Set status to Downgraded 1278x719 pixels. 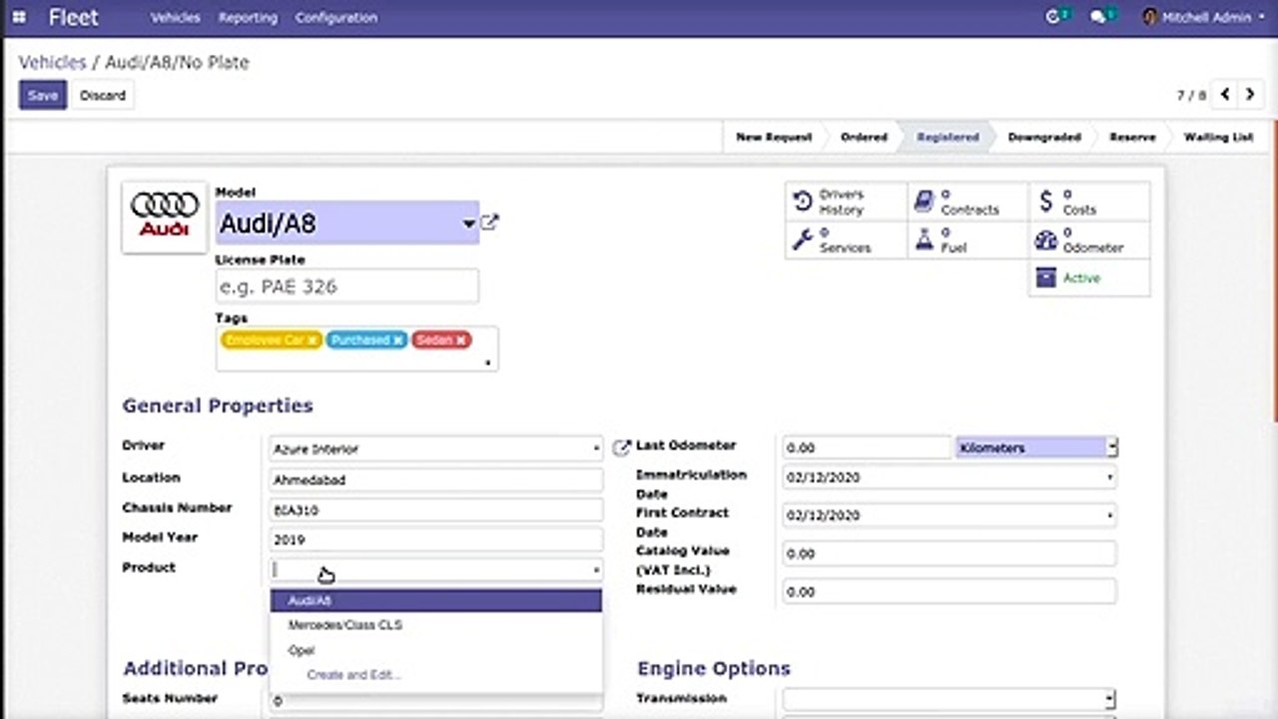coord(1044,137)
